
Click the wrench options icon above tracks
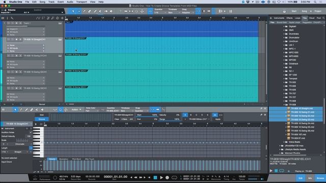pos(12,18)
